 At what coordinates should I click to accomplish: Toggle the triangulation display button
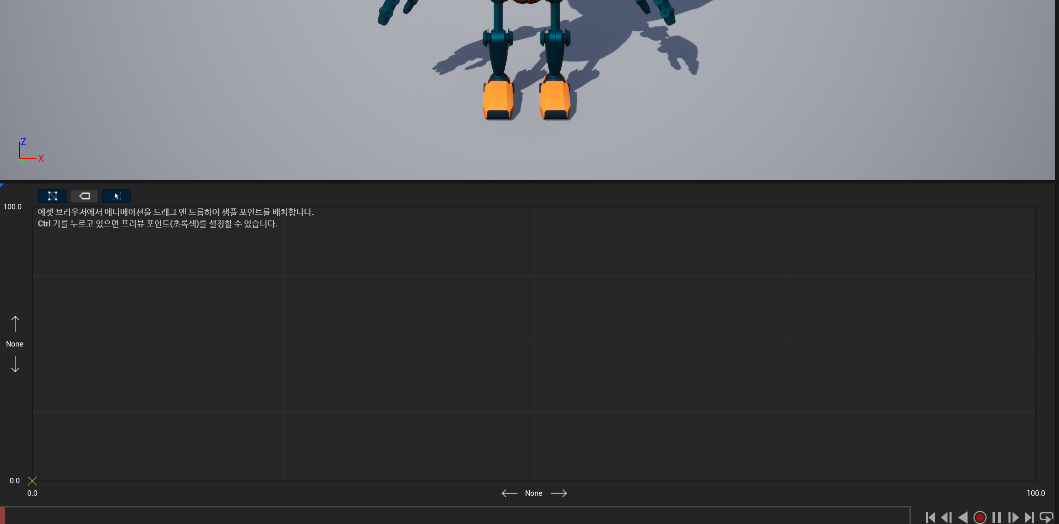(52, 196)
